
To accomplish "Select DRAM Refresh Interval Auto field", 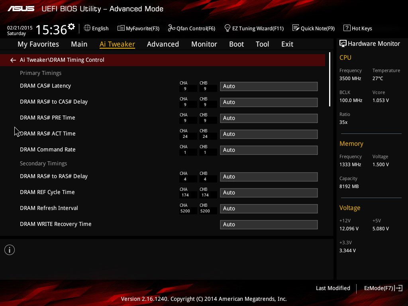I will 269,209.
